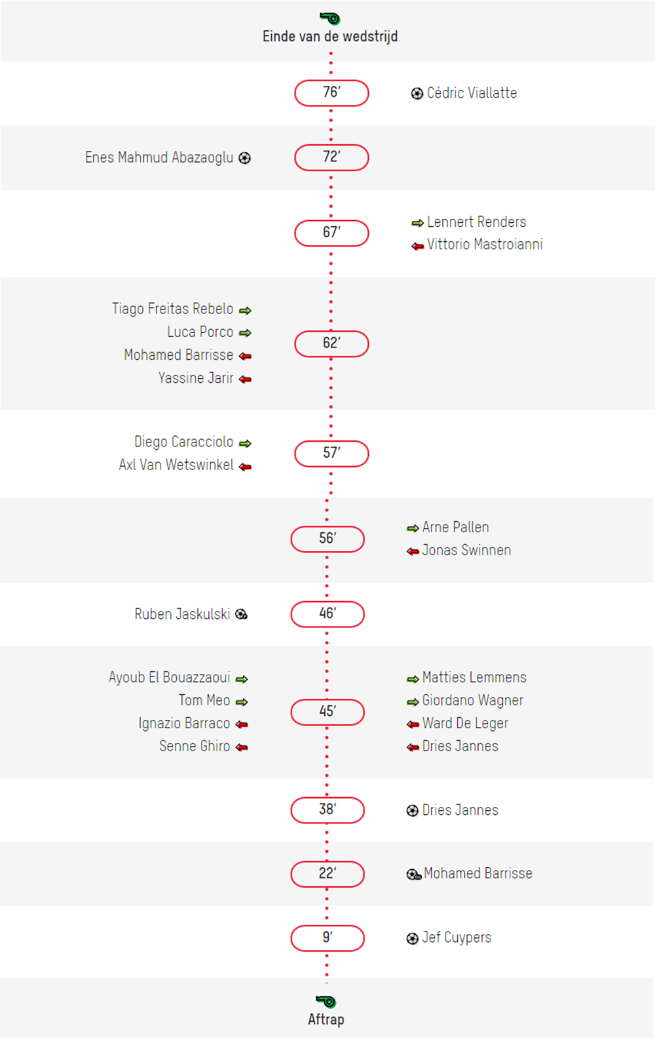Screen dimensions: 655x1039
Task: Open player Giordano Wagner
Action: click(x=473, y=701)
